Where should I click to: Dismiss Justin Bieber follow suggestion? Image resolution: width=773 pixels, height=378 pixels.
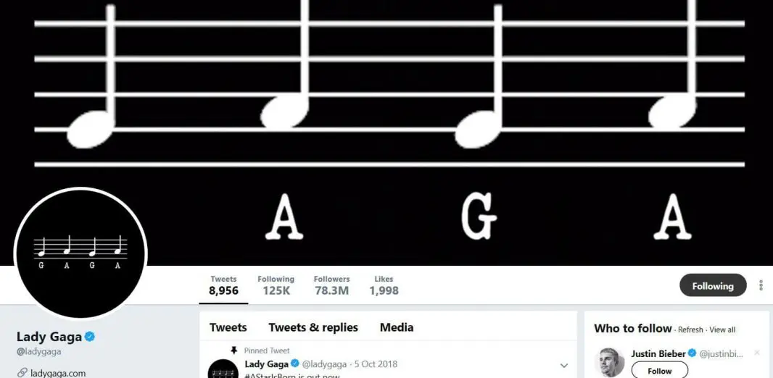click(x=757, y=353)
